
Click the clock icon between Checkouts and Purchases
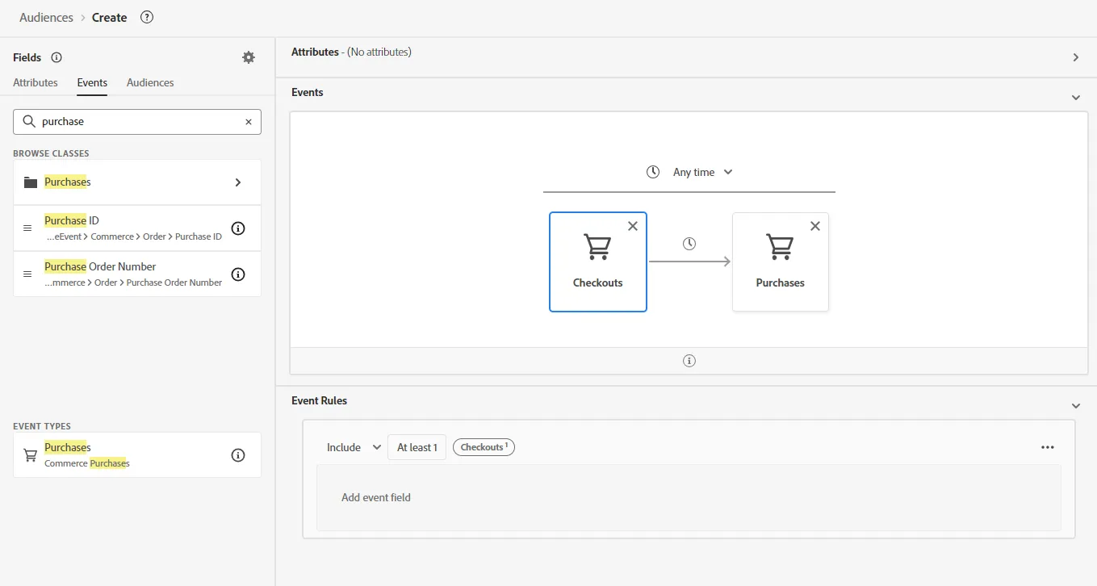coord(689,244)
